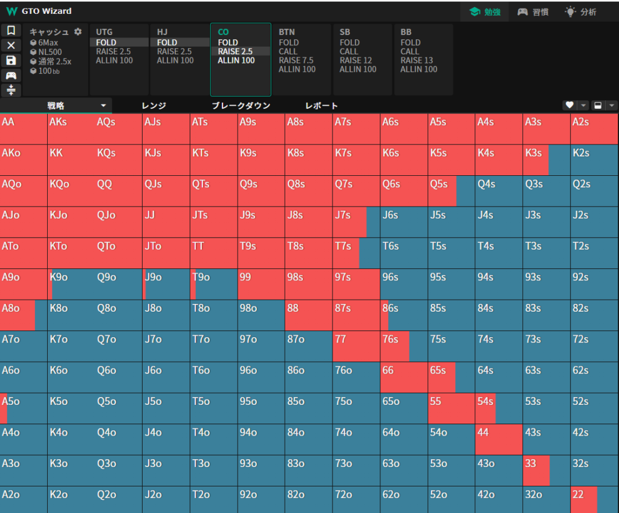Click the GTO Wizard logo

(x=11, y=11)
